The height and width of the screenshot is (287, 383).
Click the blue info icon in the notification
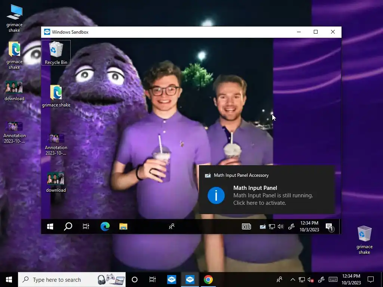coord(216,195)
